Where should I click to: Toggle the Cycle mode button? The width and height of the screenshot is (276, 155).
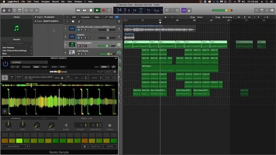point(109,10)
